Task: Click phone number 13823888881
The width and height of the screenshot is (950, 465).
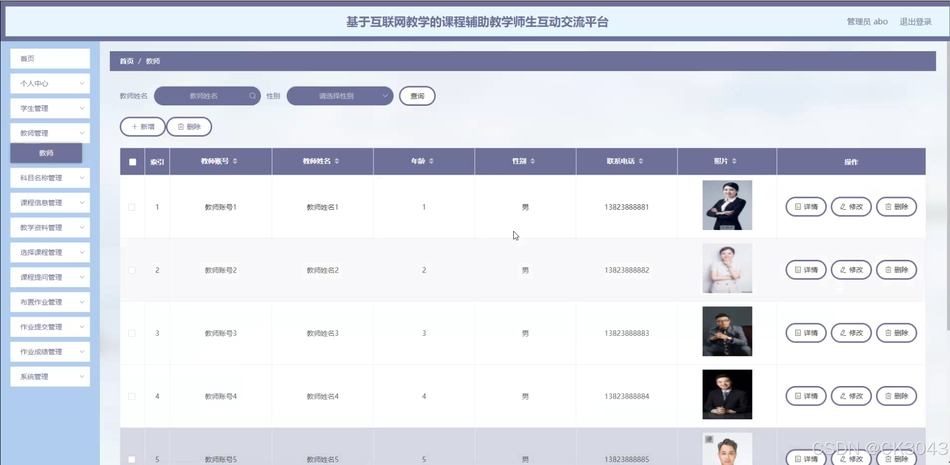Action: click(626, 207)
